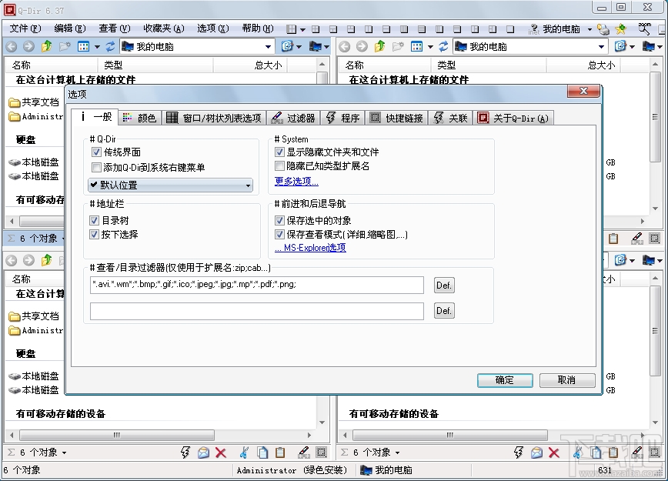This screenshot has height=481, width=668.
Task: Click back arrow in top-right pane
Action: coord(344,46)
